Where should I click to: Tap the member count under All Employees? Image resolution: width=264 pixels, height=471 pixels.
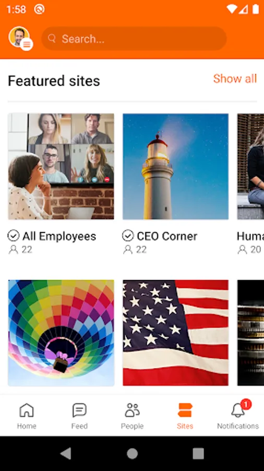20,250
